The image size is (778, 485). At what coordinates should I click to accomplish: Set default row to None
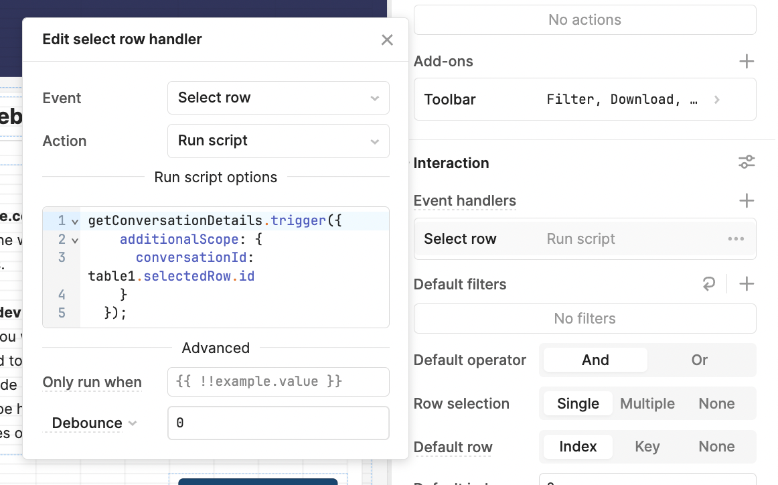click(x=716, y=446)
